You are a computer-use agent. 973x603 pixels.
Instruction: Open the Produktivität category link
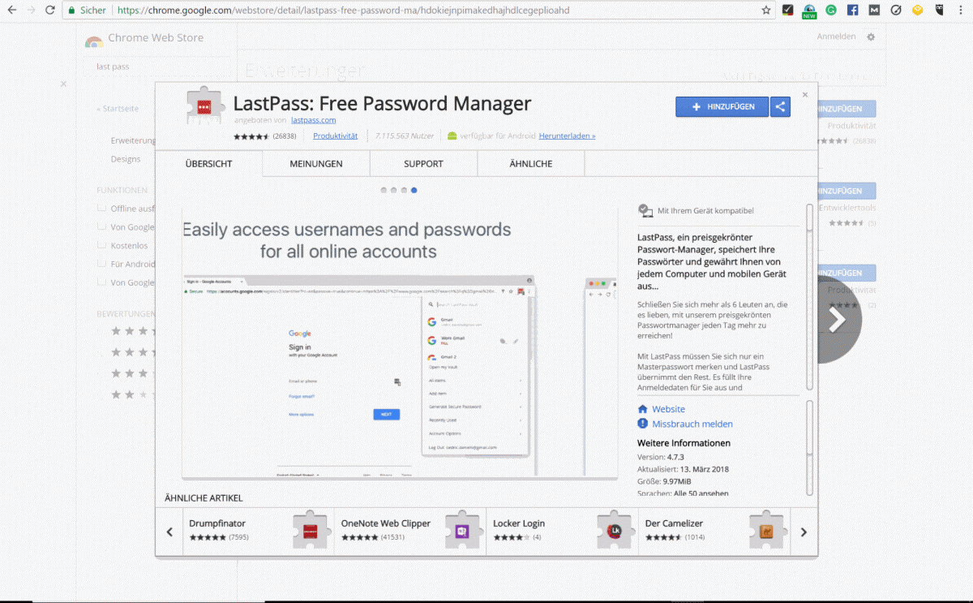coord(336,136)
